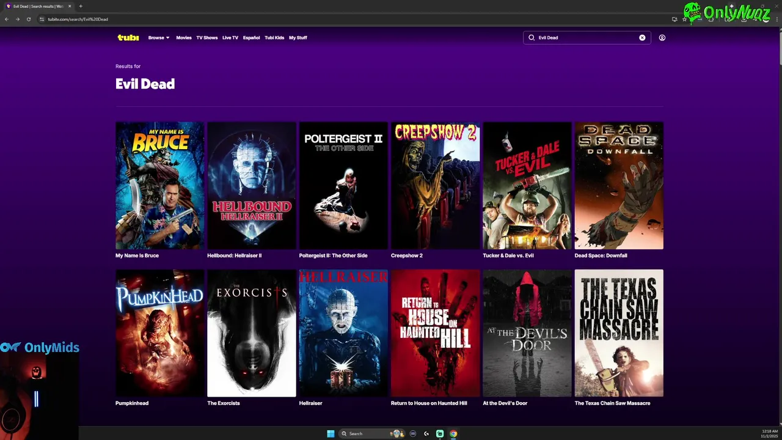This screenshot has width=782, height=440.
Task: Clear the Evil Dead search text
Action: pyautogui.click(x=642, y=37)
